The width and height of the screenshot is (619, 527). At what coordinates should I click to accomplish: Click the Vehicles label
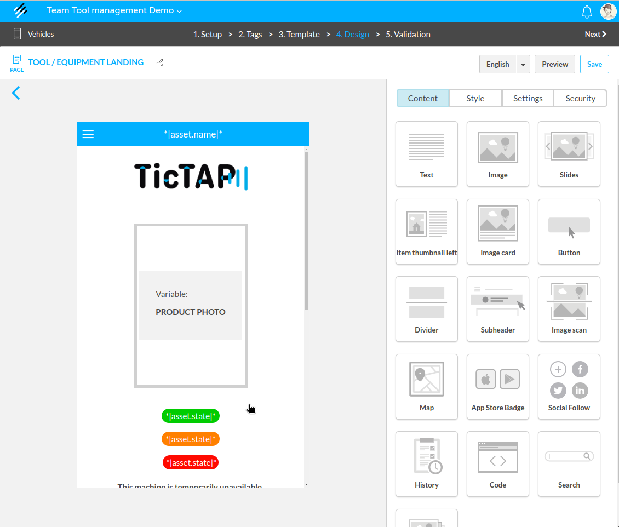pos(41,35)
